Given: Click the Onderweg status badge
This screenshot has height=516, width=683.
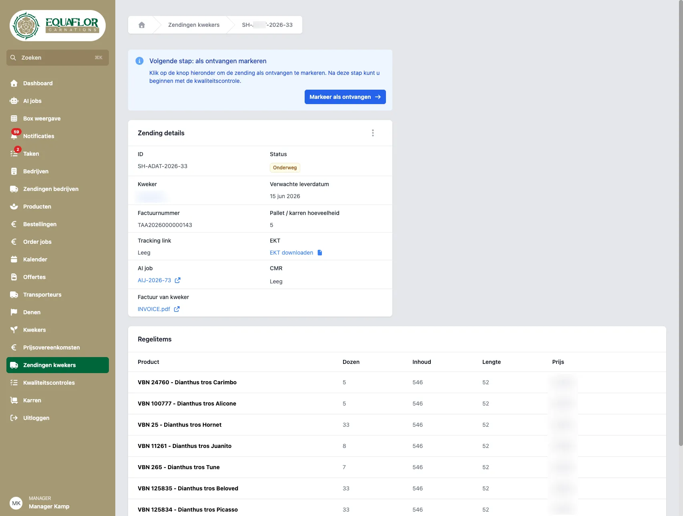Looking at the screenshot, I should pyautogui.click(x=285, y=168).
